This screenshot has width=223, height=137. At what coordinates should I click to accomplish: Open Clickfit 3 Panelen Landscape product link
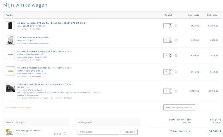(45, 68)
